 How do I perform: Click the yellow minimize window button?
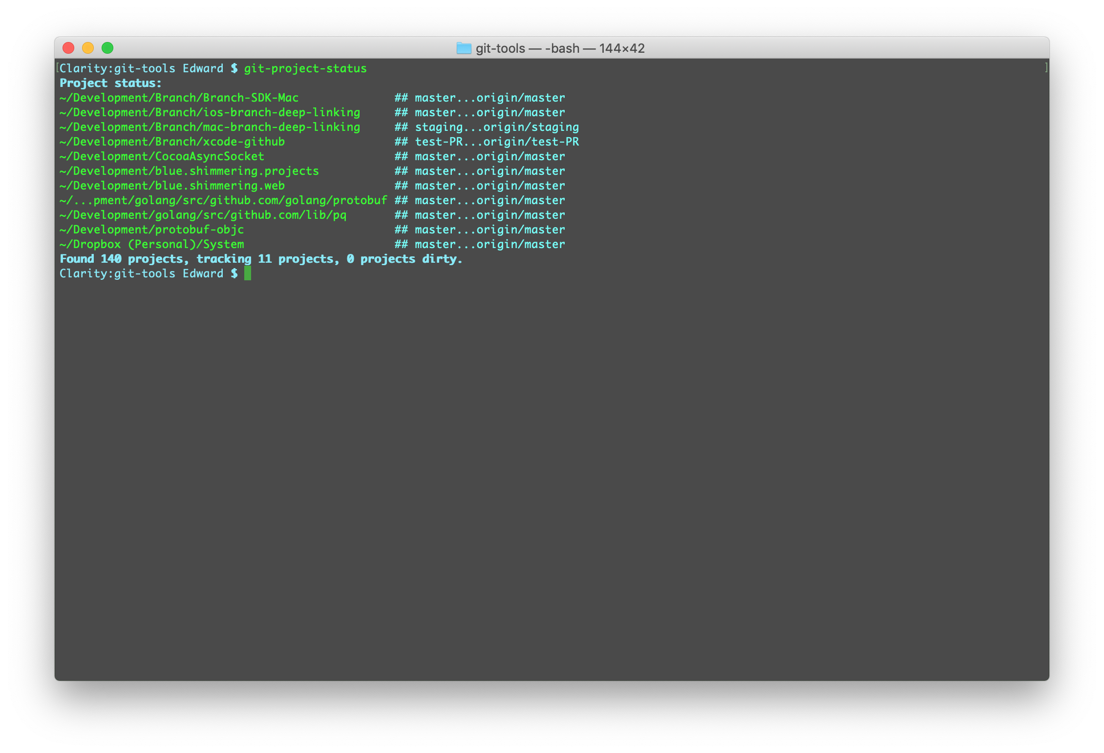point(88,48)
